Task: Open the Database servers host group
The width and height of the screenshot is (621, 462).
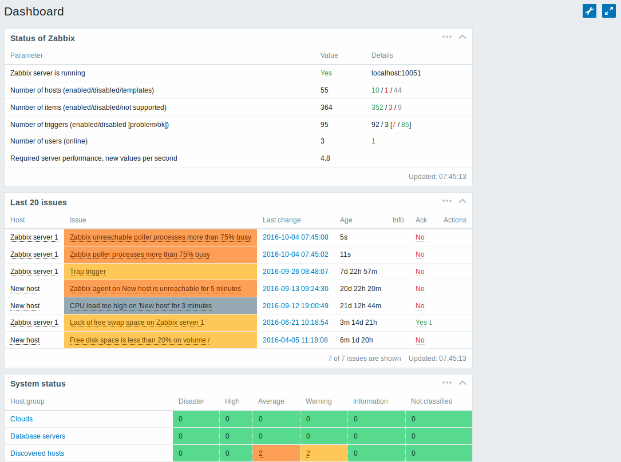Action: (x=38, y=436)
